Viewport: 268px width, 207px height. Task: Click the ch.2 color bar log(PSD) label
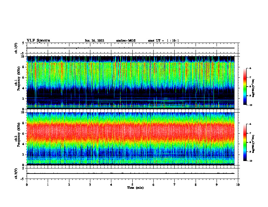[253, 144]
